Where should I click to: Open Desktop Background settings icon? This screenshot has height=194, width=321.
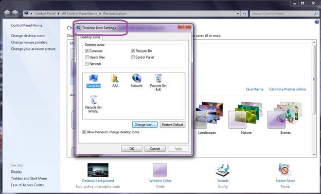pyautogui.click(x=98, y=170)
